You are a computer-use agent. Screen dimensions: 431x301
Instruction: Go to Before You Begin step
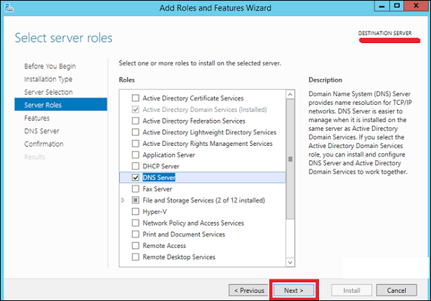[x=51, y=66]
